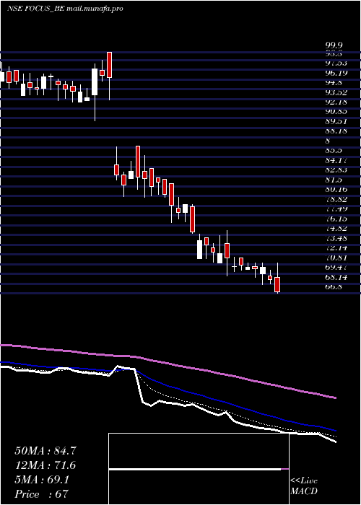Click the 78.82 price axis label
The image size is (361, 505).
click(336, 199)
